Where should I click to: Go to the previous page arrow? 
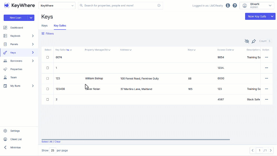(x=253, y=151)
